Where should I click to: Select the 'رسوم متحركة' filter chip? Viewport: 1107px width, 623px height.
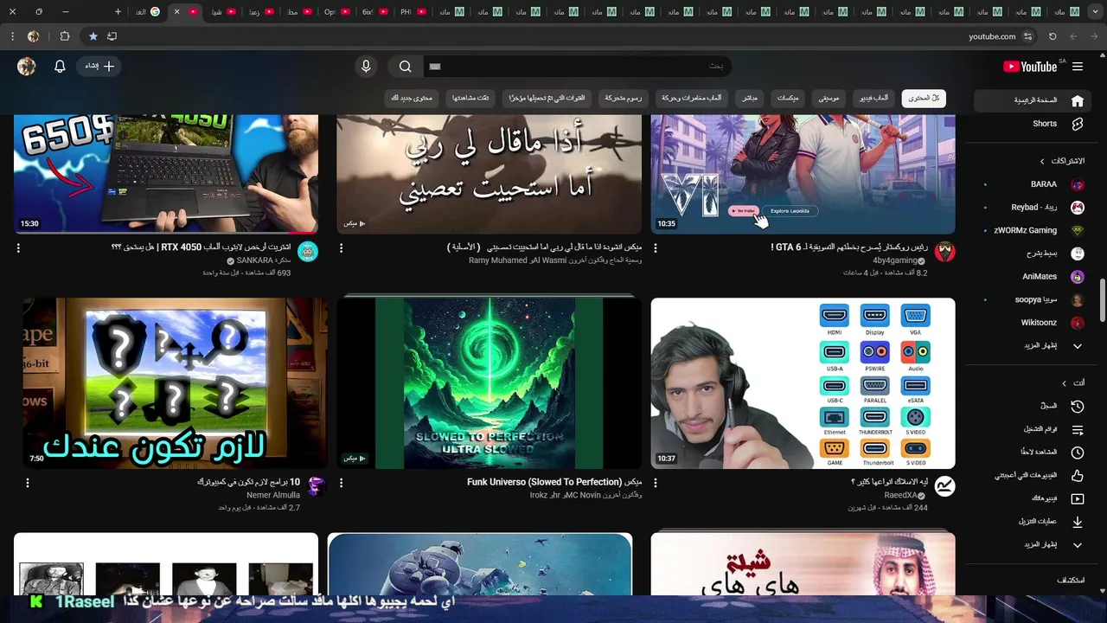point(623,99)
